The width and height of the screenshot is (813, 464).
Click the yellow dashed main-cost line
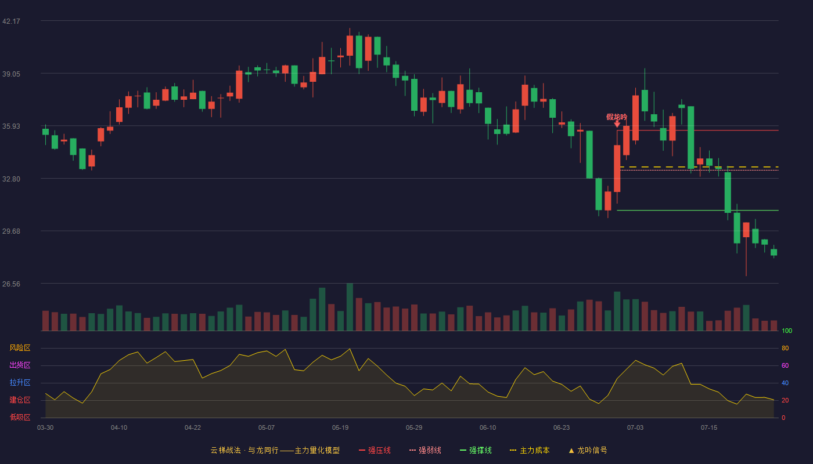point(699,167)
